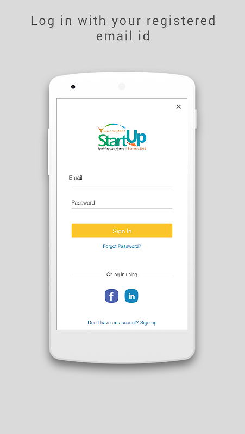
Task: Click the 'Vibrant Gujarat' text above StartUp
Action: (112, 130)
